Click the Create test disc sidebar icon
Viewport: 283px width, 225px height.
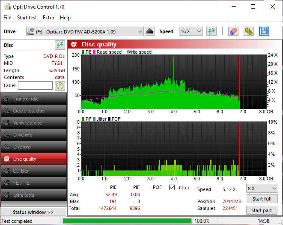(7, 111)
